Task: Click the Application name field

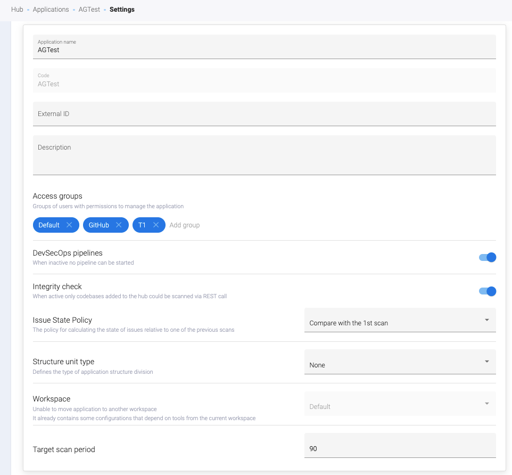Action: point(264,50)
